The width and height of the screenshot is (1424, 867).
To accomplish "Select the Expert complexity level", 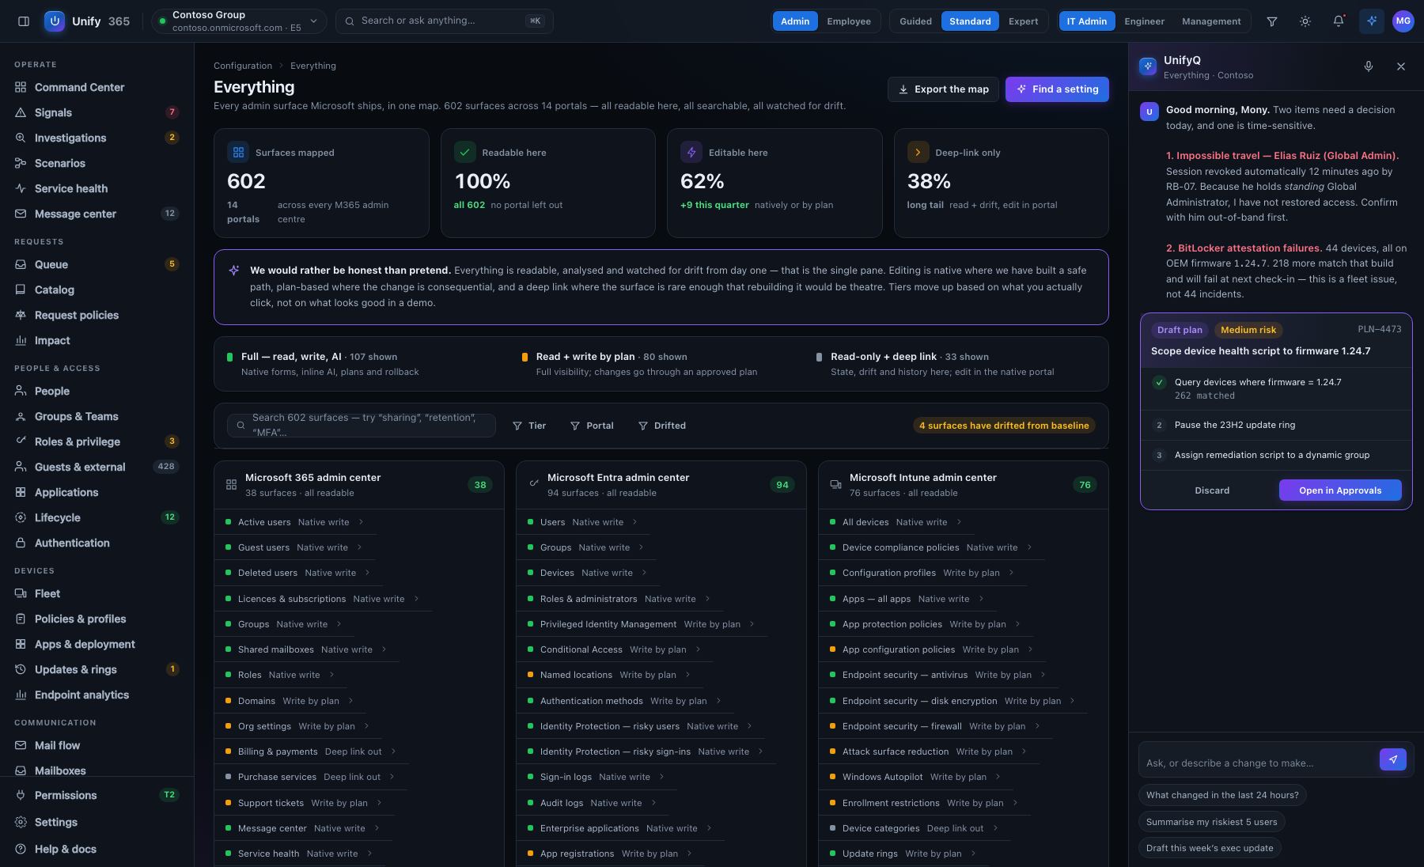I will (1023, 21).
